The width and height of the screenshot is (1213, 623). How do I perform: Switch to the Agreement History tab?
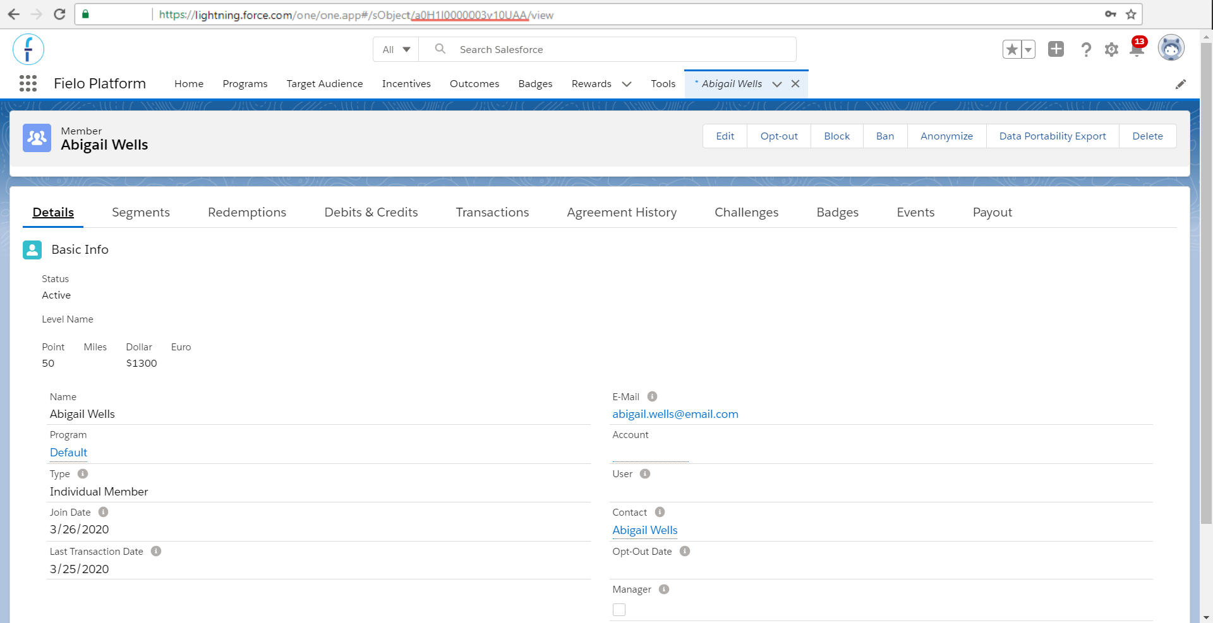coord(622,212)
